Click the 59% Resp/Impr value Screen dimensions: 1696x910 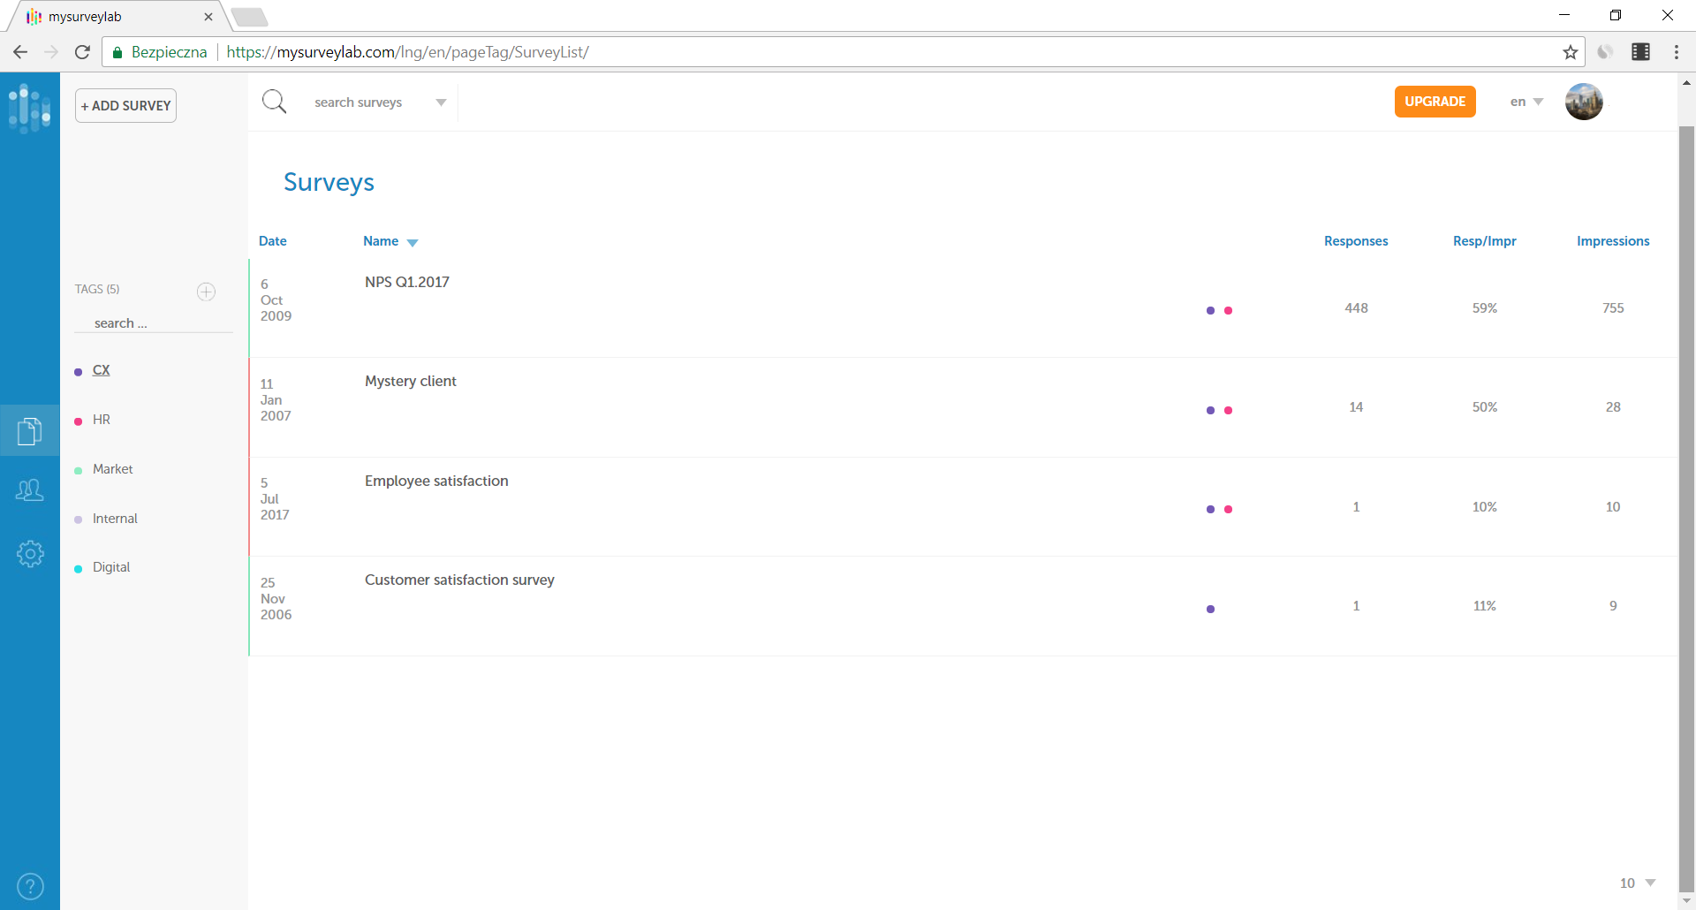(1485, 308)
